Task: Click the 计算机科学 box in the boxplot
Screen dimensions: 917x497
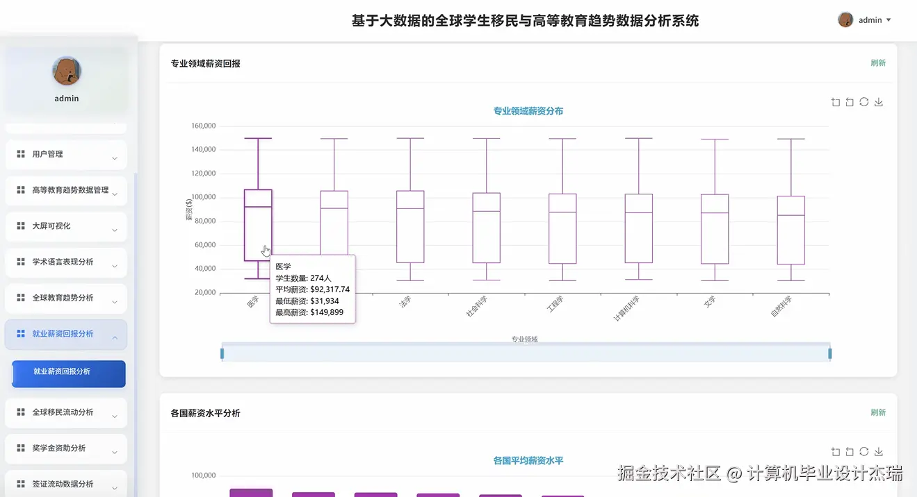Action: (x=639, y=228)
